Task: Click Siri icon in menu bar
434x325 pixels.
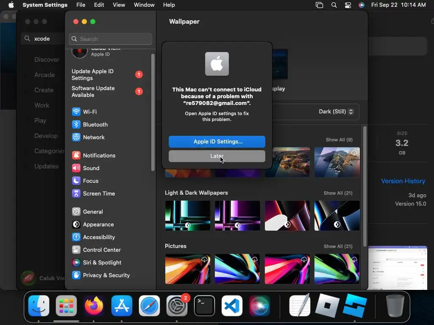Action: 362,5
